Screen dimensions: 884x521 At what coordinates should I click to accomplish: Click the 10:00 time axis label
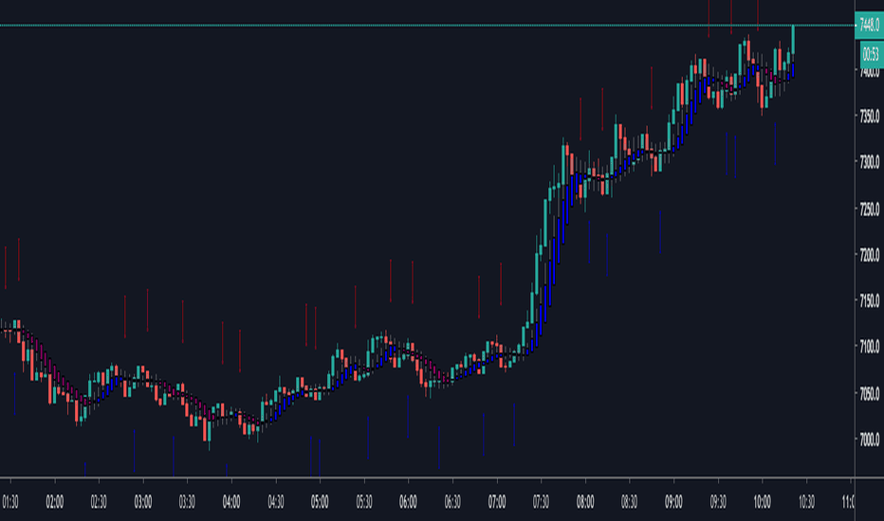pyautogui.click(x=763, y=502)
